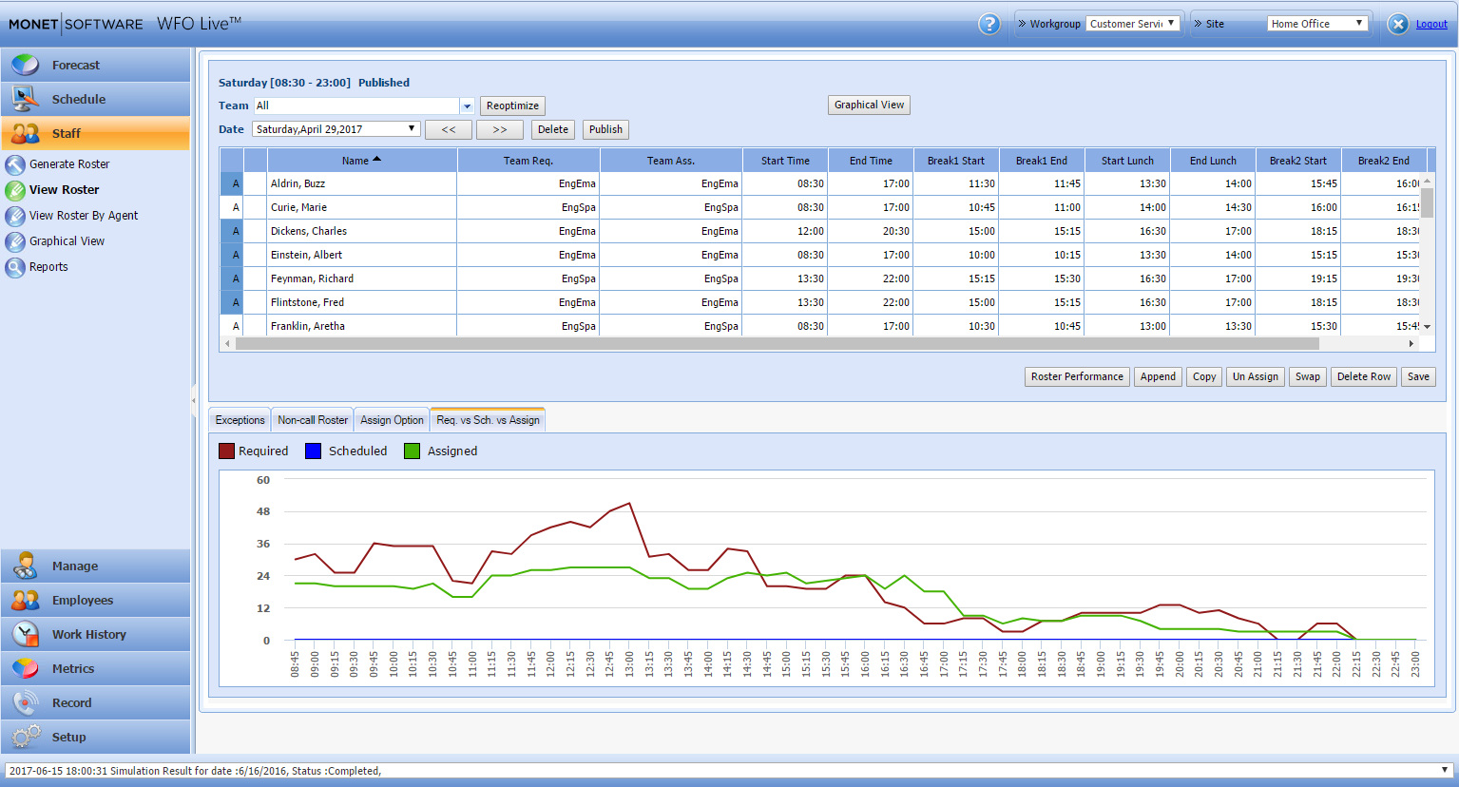Open the Employees section icon
This screenshot has height=787, width=1459.
pos(26,600)
